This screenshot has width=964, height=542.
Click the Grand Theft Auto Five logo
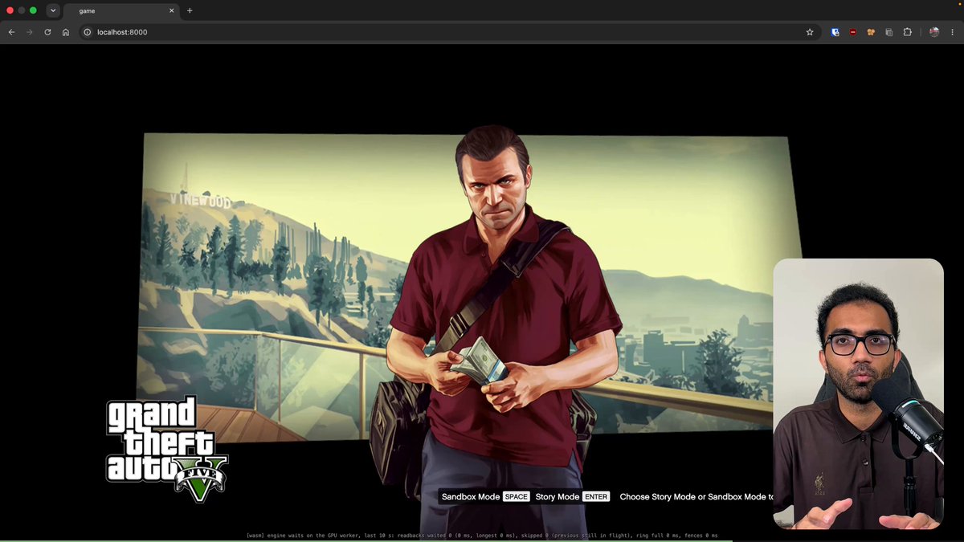[167, 450]
